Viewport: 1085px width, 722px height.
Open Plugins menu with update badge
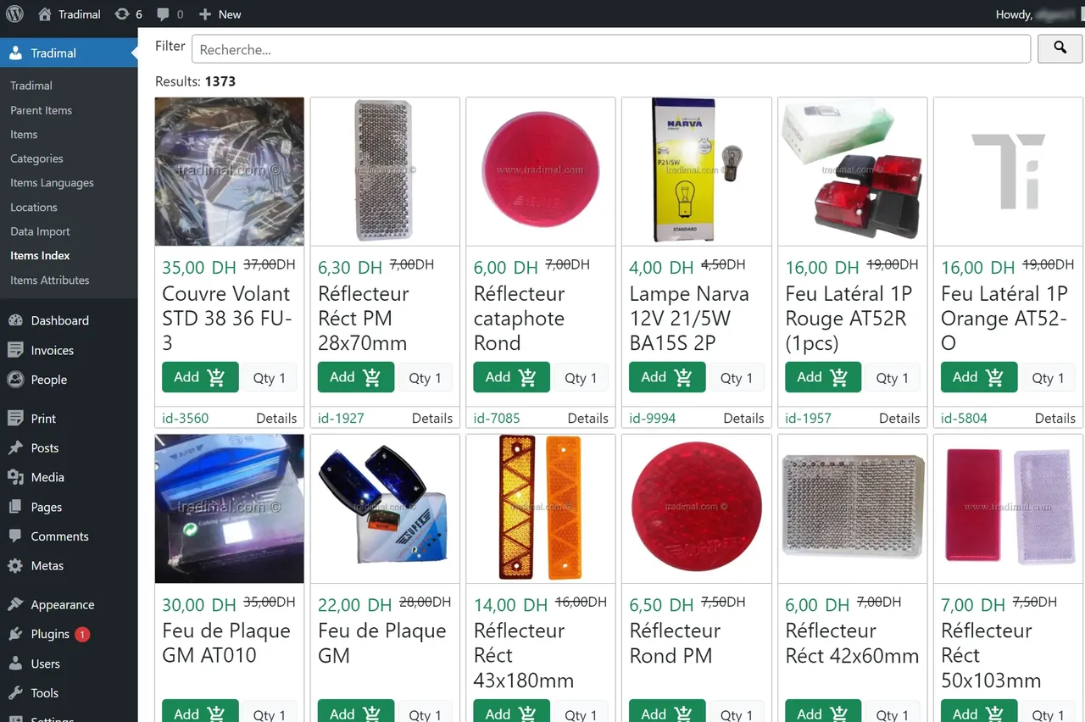click(x=50, y=634)
